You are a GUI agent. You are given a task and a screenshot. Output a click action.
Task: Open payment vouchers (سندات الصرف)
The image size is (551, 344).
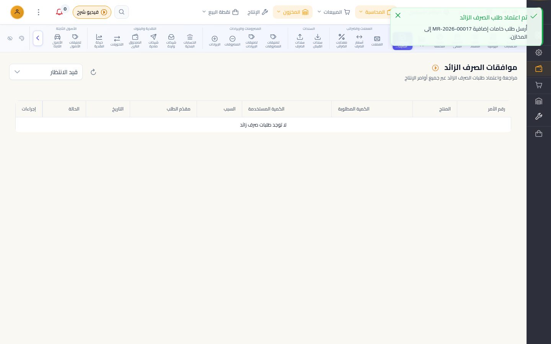click(x=300, y=41)
